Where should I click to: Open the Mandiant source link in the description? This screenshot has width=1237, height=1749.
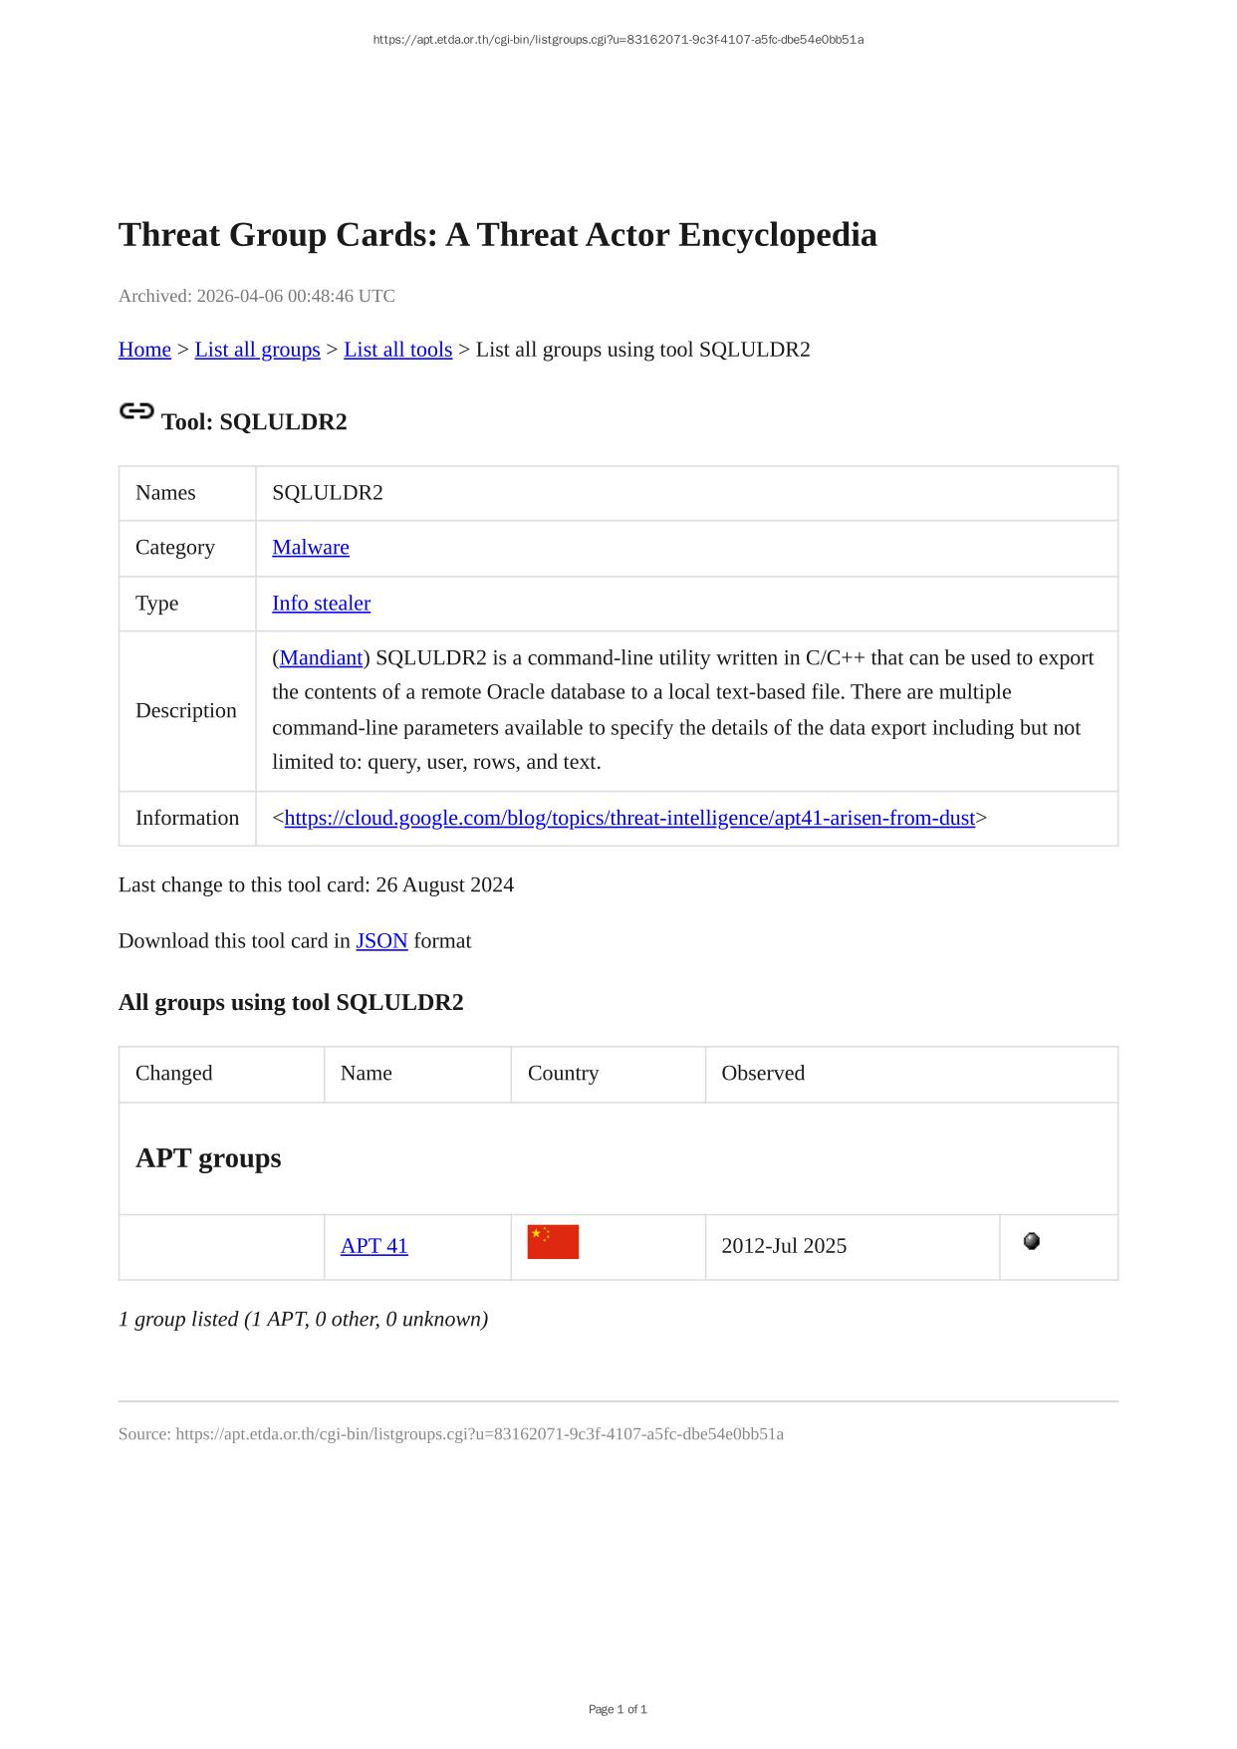321,658
